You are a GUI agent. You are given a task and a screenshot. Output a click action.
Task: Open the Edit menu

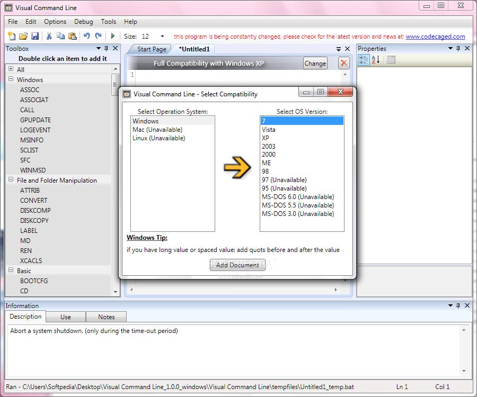click(31, 22)
